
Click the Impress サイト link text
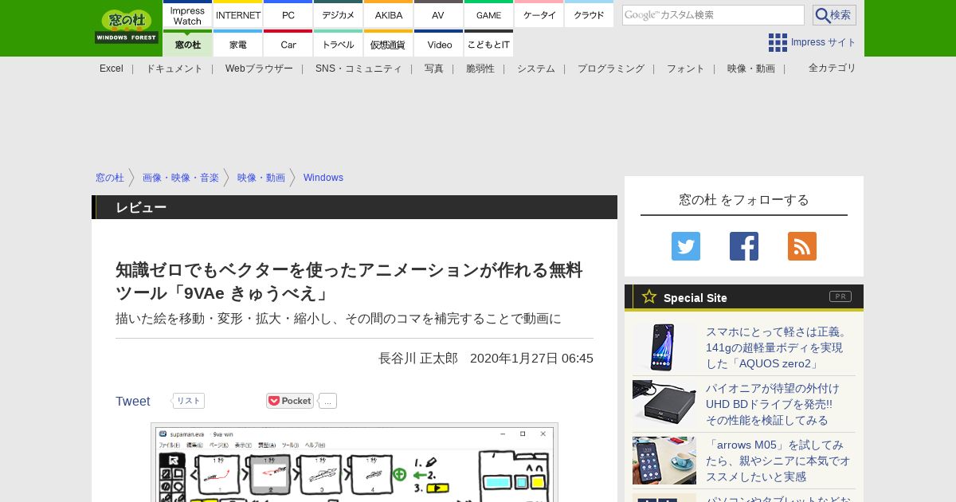824,42
